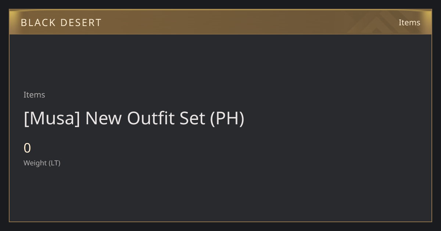
Task: Click the word Weight under the zero
Action: click(x=35, y=163)
